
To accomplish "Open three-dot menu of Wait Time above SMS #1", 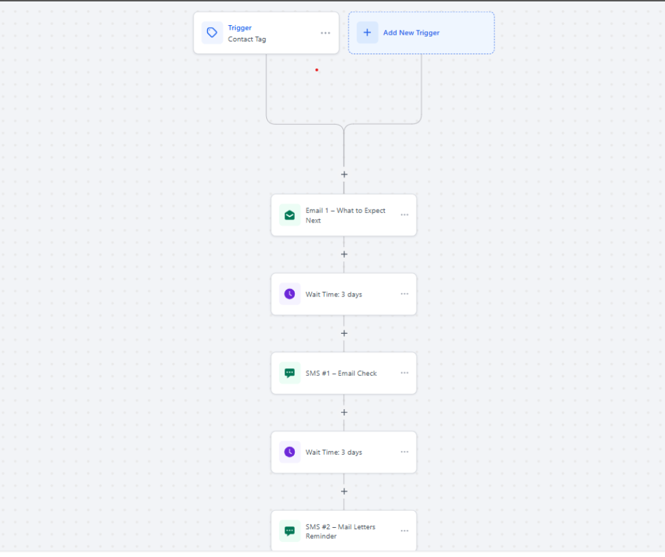I will coord(405,294).
